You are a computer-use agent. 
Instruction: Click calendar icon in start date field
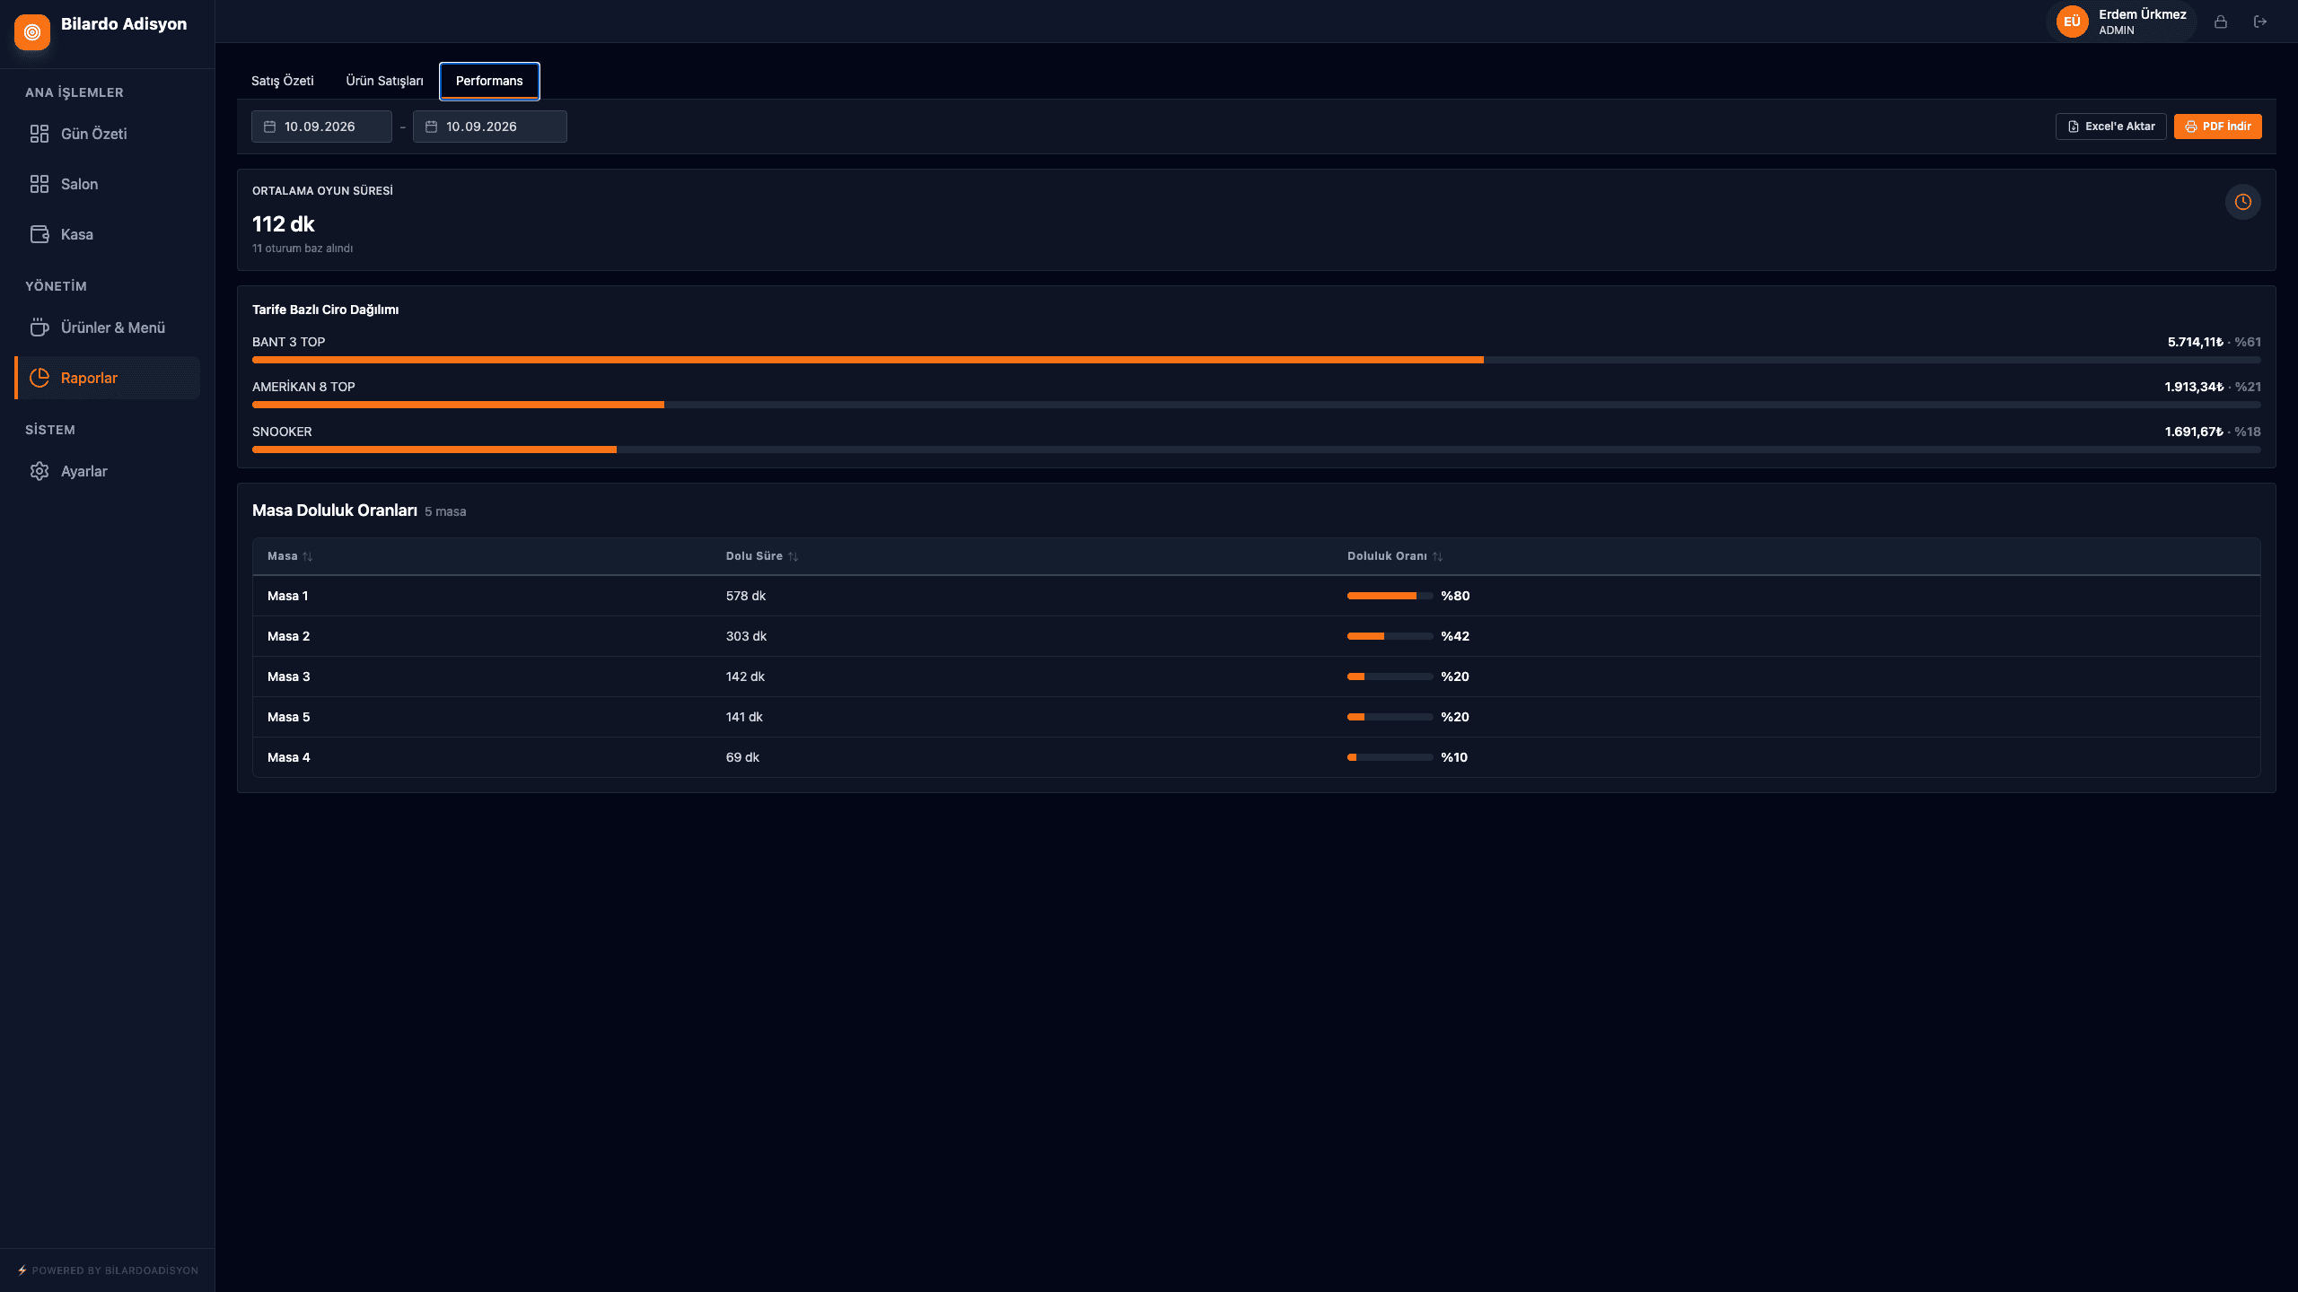click(x=269, y=127)
